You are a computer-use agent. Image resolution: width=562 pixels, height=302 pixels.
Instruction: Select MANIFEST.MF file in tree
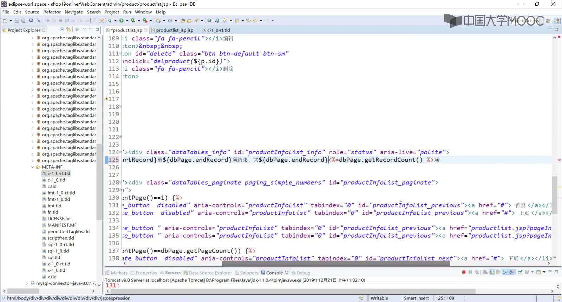pyautogui.click(x=62, y=225)
